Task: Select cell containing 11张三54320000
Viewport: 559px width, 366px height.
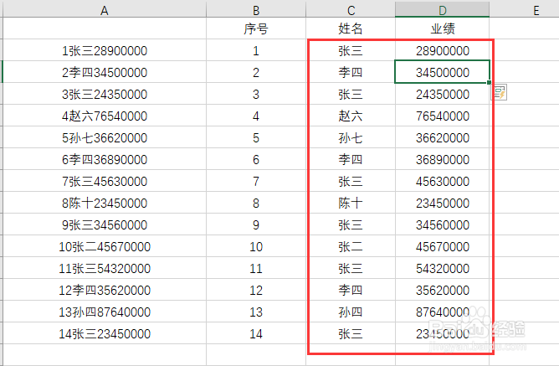Action: [x=105, y=268]
